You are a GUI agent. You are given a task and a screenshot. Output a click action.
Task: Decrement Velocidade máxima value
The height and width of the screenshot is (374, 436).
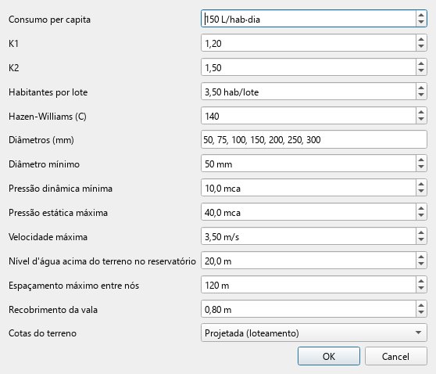(x=421, y=240)
